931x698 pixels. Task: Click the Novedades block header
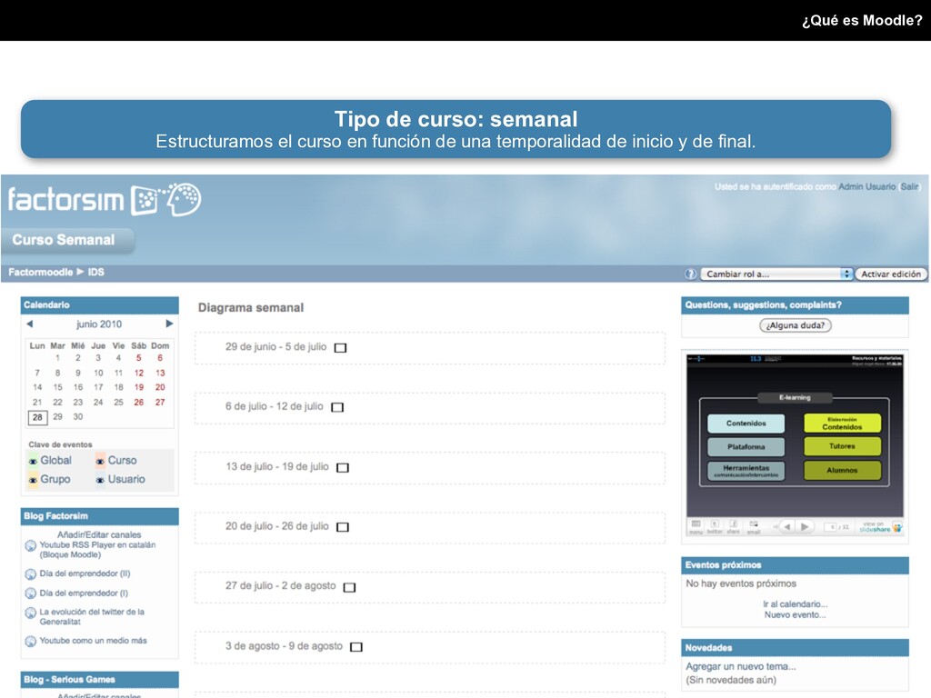coord(795,647)
